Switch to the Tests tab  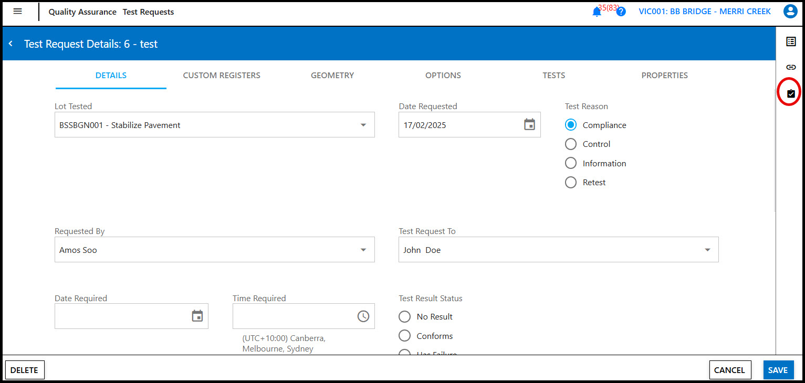(553, 76)
